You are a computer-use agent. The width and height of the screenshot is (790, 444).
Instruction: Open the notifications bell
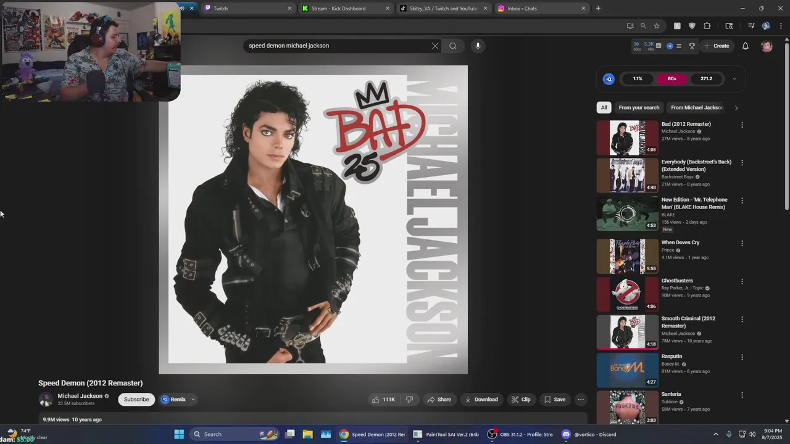pos(746,46)
